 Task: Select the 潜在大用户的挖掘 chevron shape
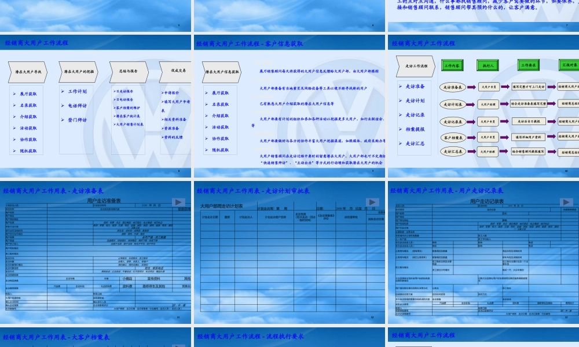[x=78, y=72]
